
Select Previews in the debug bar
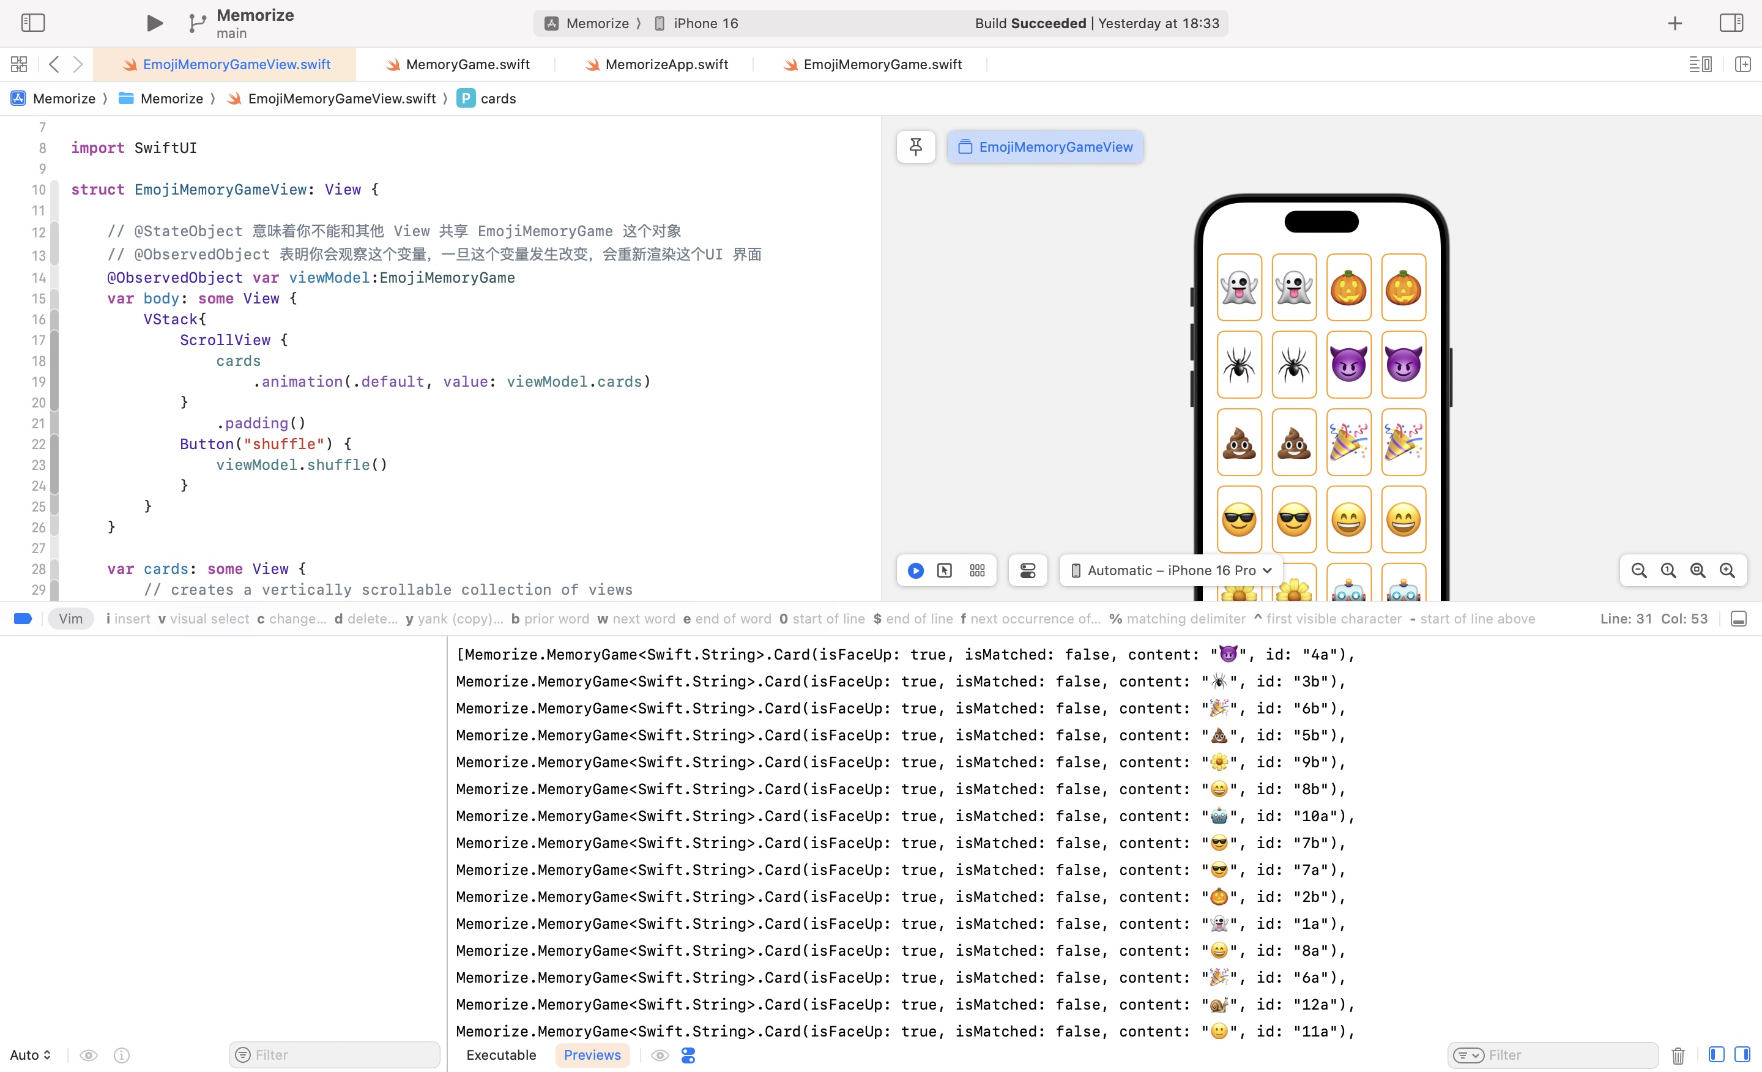(x=592, y=1055)
